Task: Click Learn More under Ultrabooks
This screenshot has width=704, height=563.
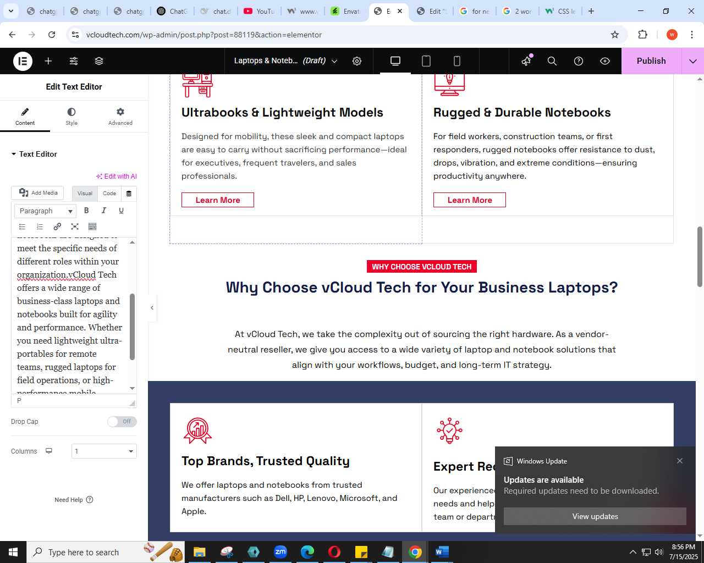Action: click(218, 200)
